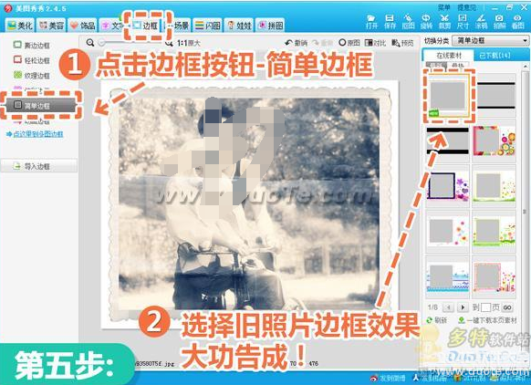Select the 裁剪 crop scissors icon
This screenshot has height=385, width=531.
(444, 21)
